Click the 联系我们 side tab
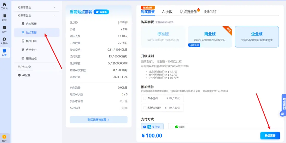This screenshot has width=286, height=143. coord(284,104)
